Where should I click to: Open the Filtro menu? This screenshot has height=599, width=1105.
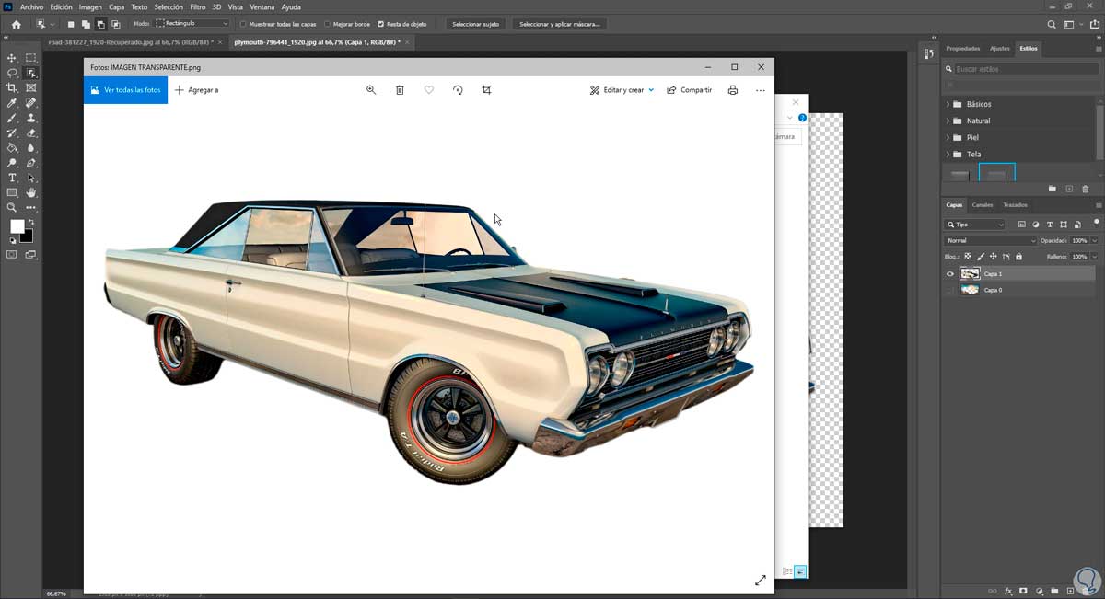(x=197, y=6)
